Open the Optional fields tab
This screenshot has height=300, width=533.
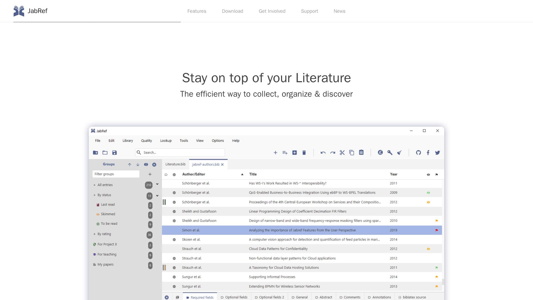[x=234, y=297]
